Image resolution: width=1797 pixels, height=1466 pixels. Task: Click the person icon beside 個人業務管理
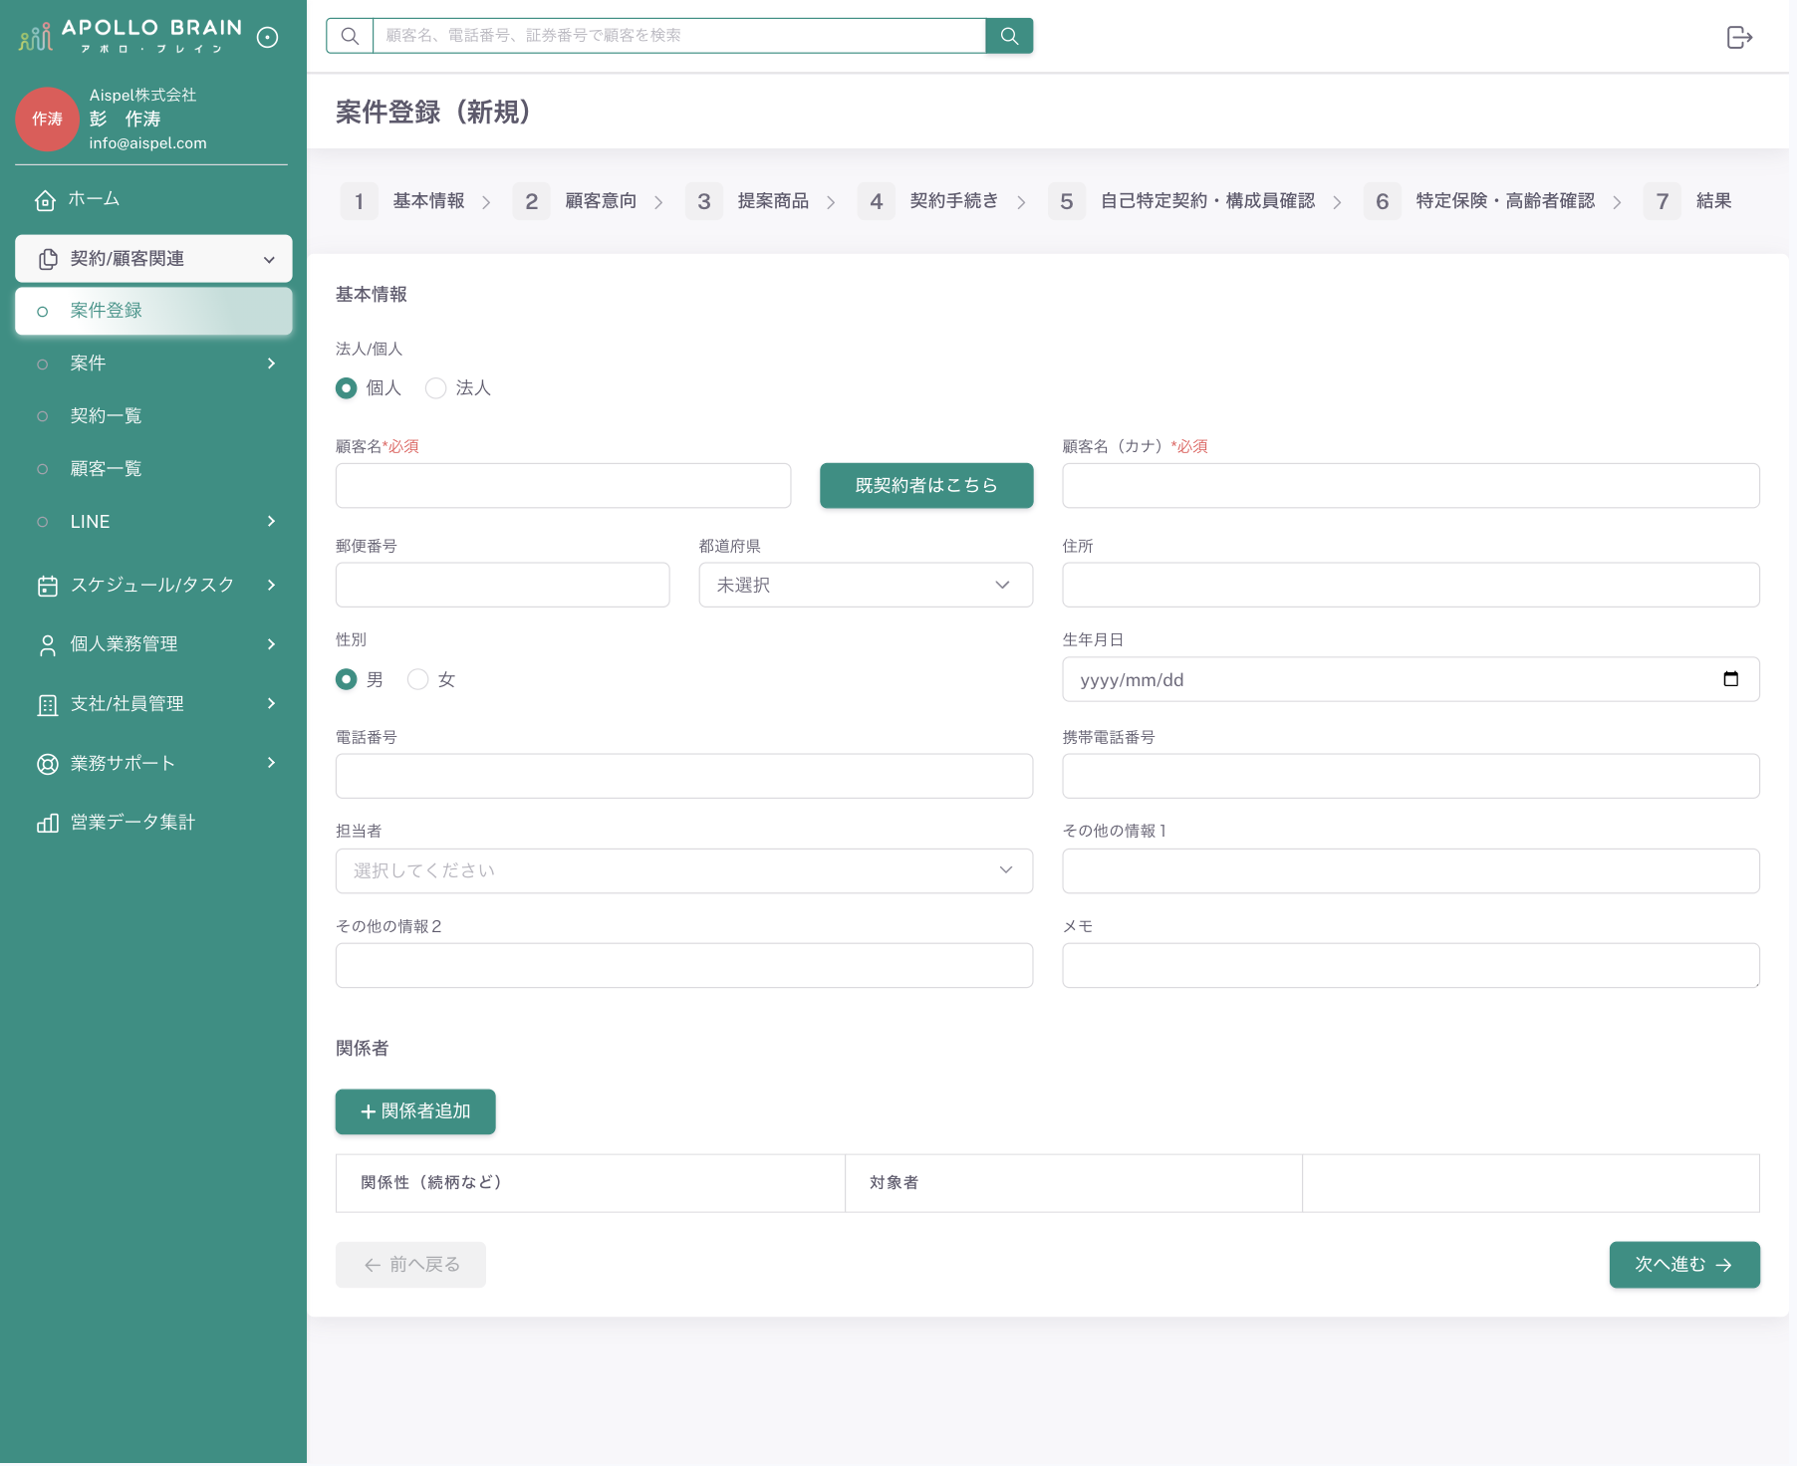tap(48, 645)
